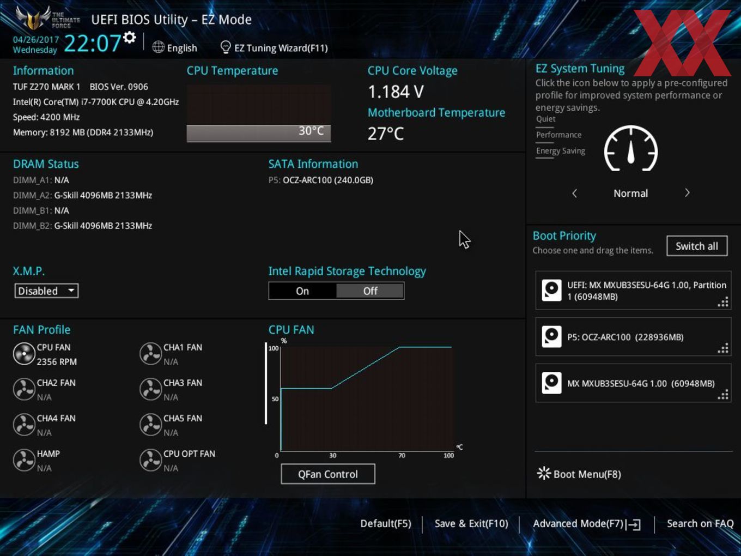Click the CPU FAN white level bar
The width and height of the screenshot is (741, 556).
[266, 383]
